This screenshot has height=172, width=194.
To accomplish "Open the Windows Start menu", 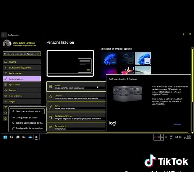I will [x=5, y=137].
